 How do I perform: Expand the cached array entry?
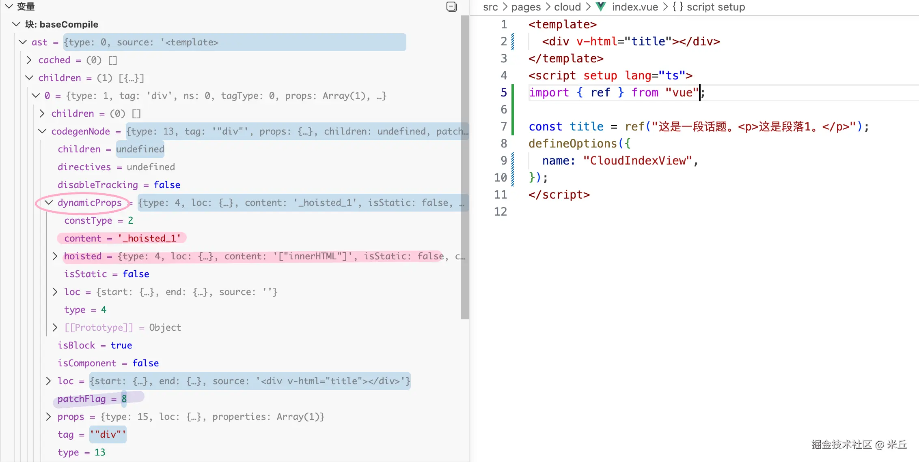29,60
